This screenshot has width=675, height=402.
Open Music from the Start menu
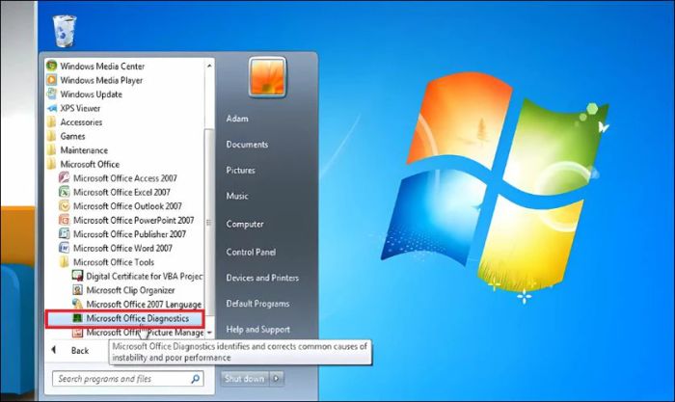click(x=237, y=196)
